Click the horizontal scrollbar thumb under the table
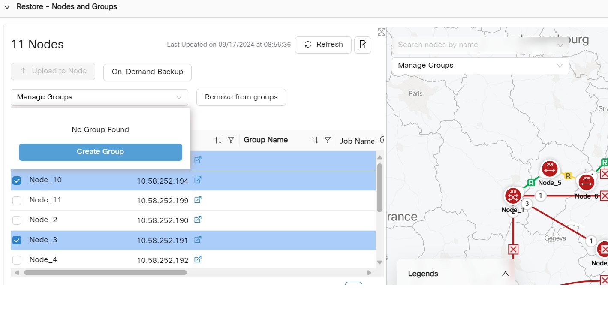Viewport: 608px width, 310px height. click(105, 272)
